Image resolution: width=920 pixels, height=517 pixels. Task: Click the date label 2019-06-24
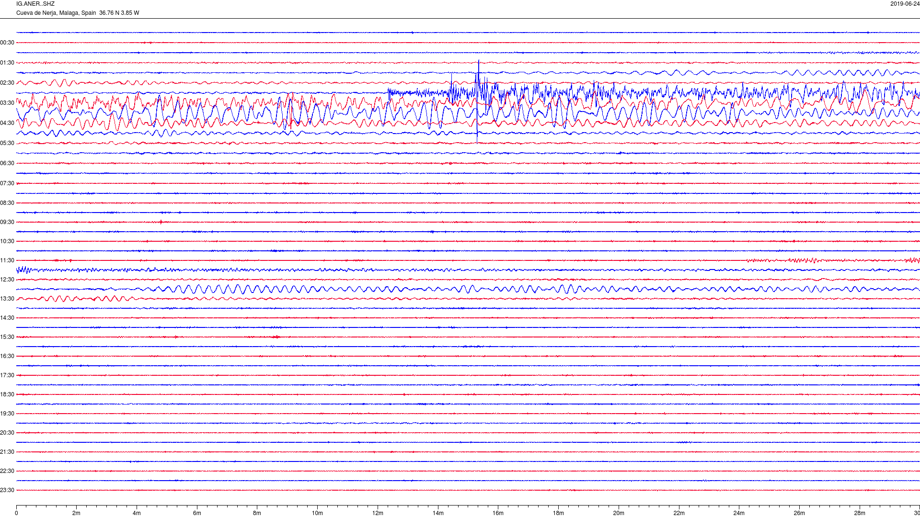tap(905, 4)
